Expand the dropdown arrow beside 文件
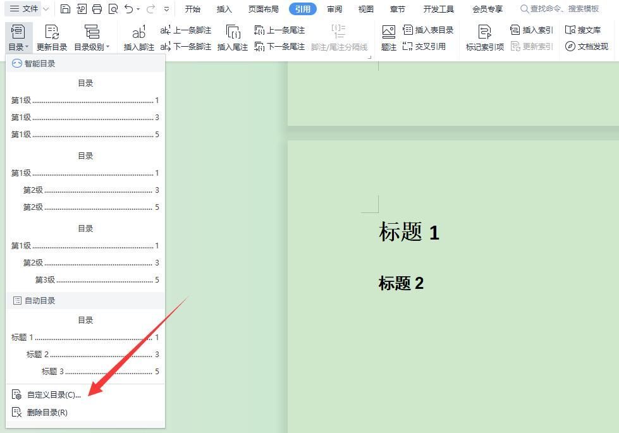Image resolution: width=619 pixels, height=433 pixels. coord(46,9)
